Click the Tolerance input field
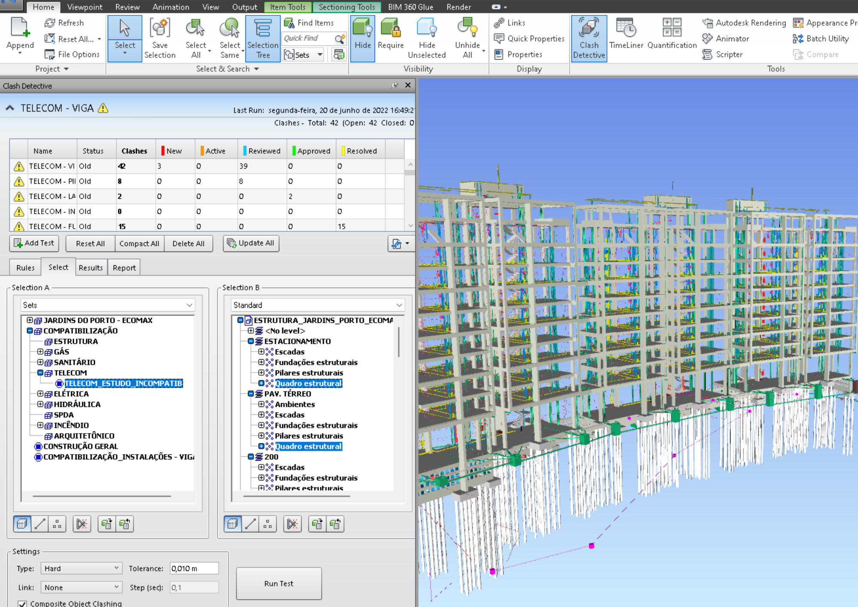 click(x=194, y=568)
